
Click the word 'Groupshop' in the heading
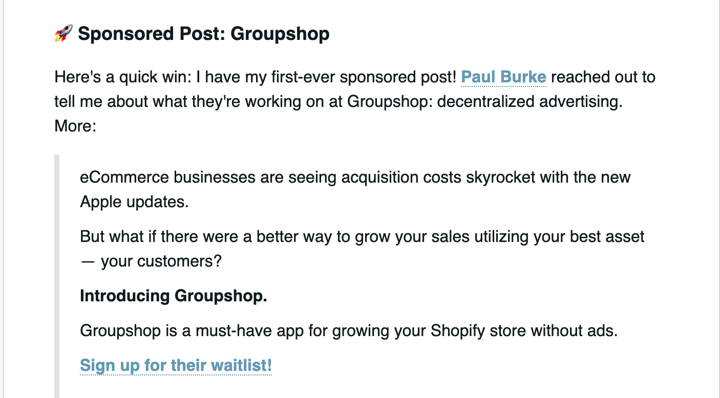(280, 34)
